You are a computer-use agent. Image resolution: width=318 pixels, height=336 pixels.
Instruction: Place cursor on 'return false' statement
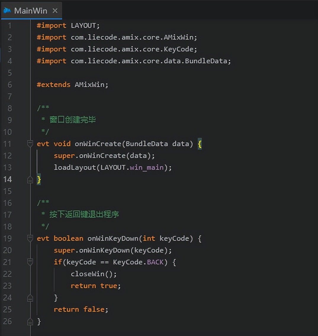coord(81,309)
